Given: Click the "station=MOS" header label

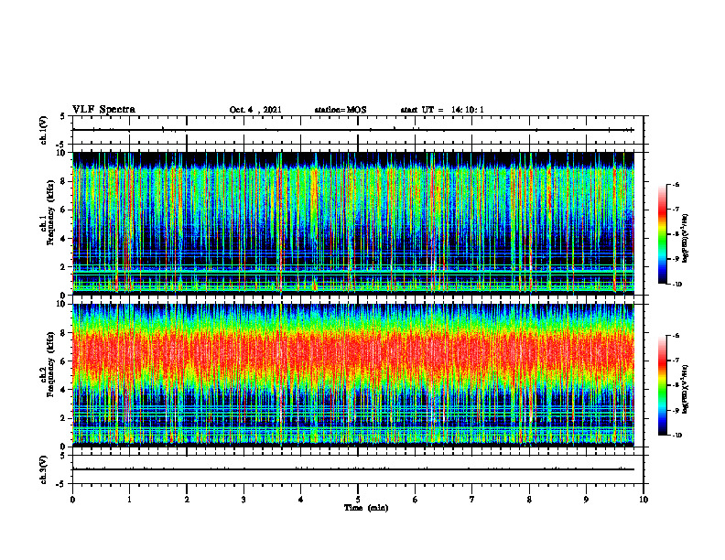Looking at the screenshot, I should point(341,110).
